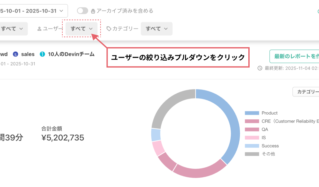Enable the アーカイブ済みを含める toggle
This screenshot has width=319, height=187.
[x=82, y=11]
